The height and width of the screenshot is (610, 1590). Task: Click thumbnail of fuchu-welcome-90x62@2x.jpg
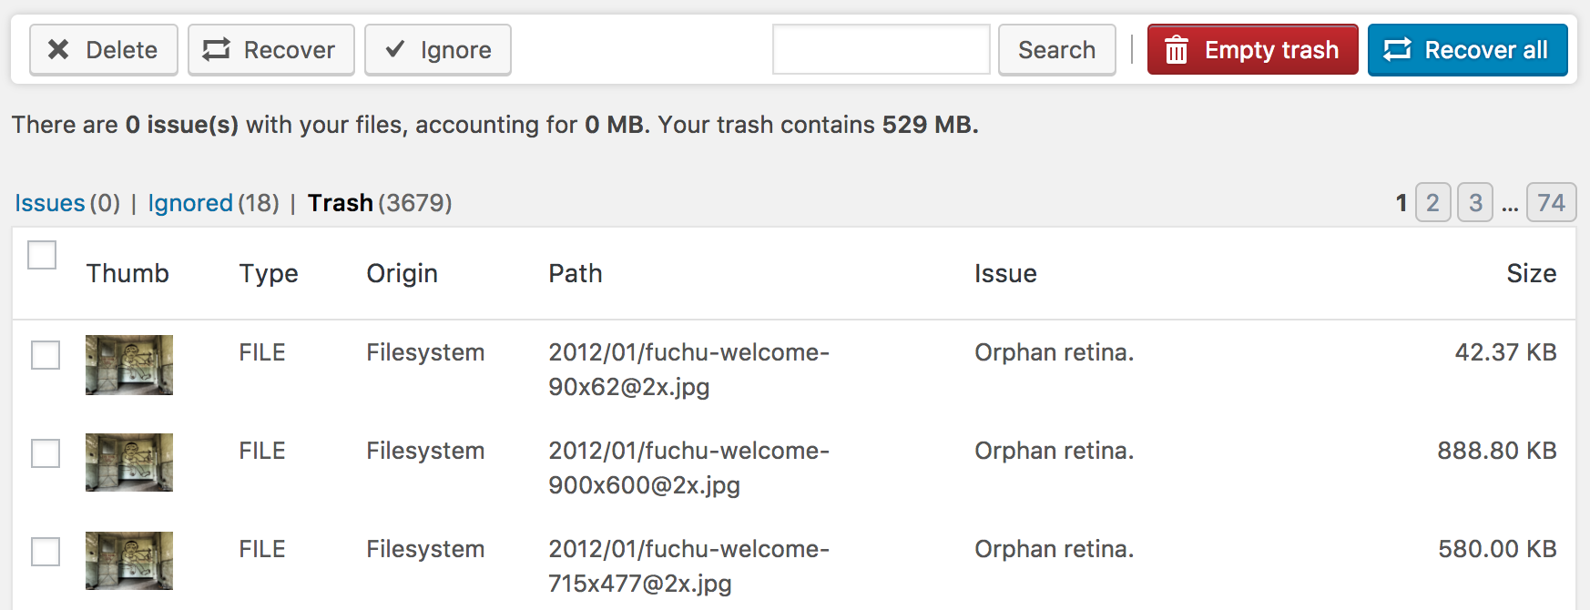click(129, 365)
